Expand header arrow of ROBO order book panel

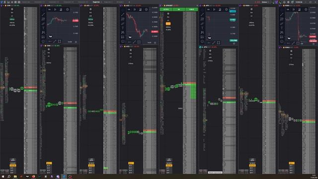(242, 5)
